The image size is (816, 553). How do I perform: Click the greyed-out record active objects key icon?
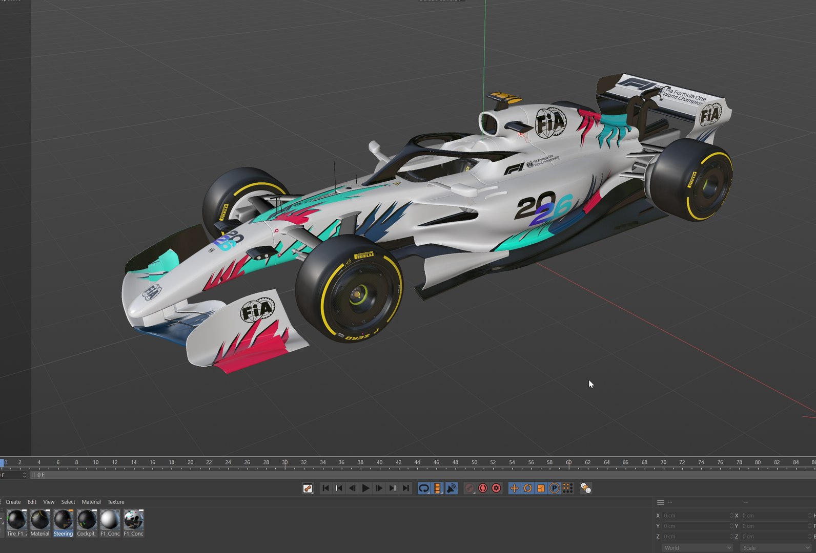(470, 488)
